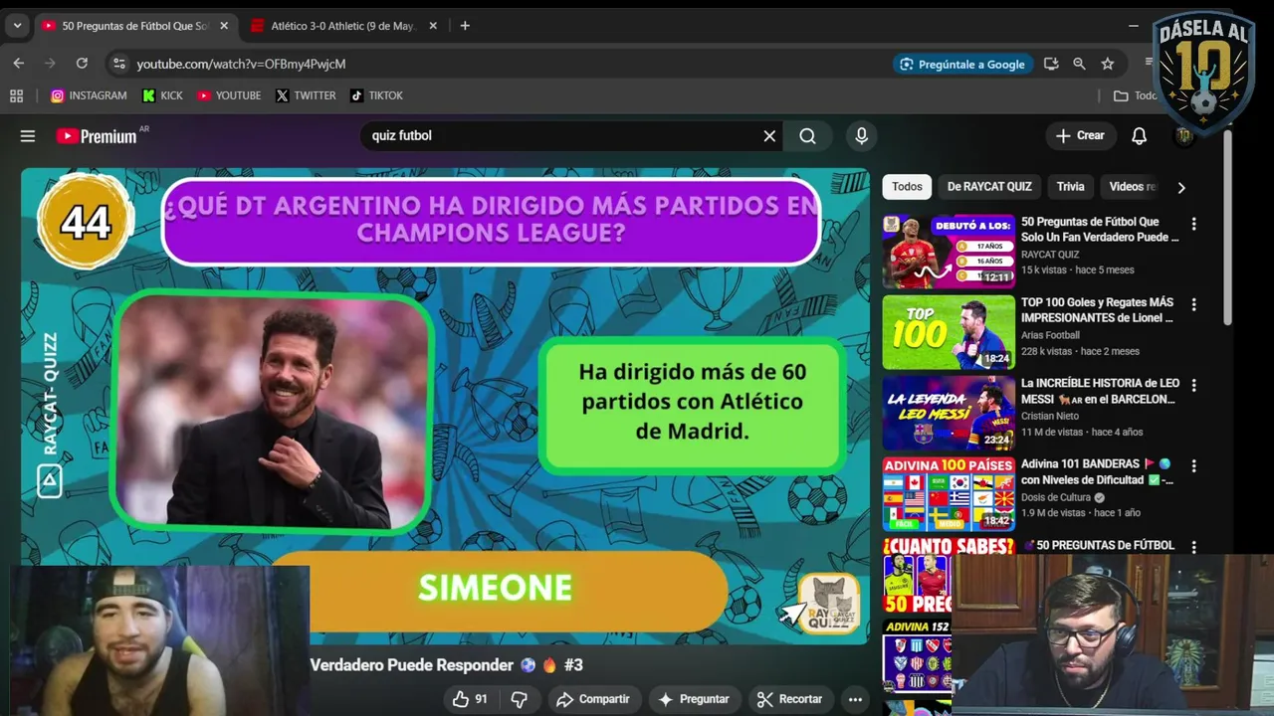Select the Videos filter chip
The width and height of the screenshot is (1274, 716).
[x=1133, y=187]
